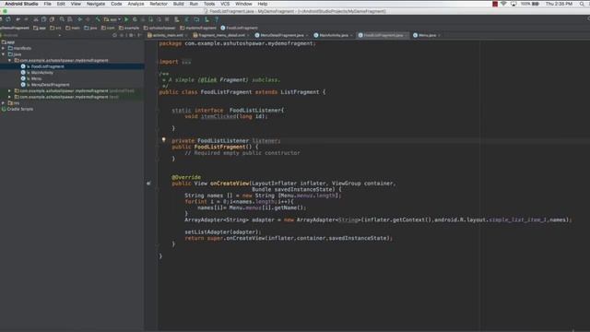This screenshot has height=332, width=590.
Task: Select MainActivity in the project tree
Action: pos(41,72)
